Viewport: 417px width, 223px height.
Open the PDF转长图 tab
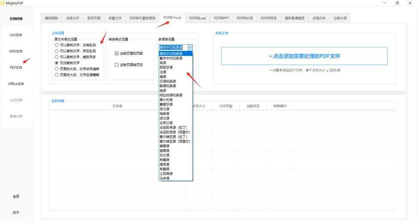[245, 18]
